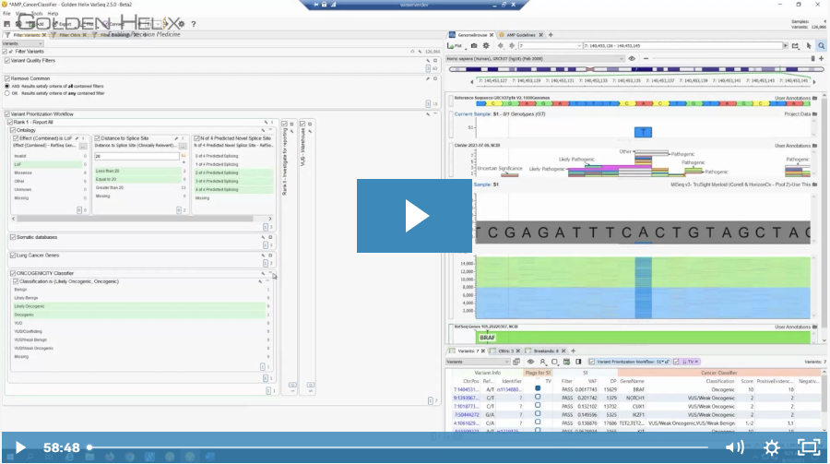Image resolution: width=830 pixels, height=464 pixels.
Task: Toggle the Remove Common checkbox
Action: 6,78
